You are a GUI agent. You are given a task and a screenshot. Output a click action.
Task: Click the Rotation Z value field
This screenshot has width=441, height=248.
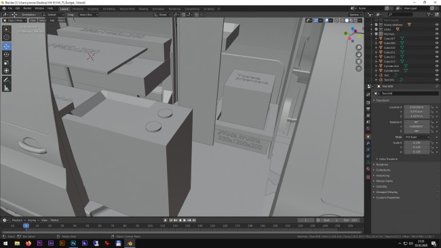click(x=417, y=131)
